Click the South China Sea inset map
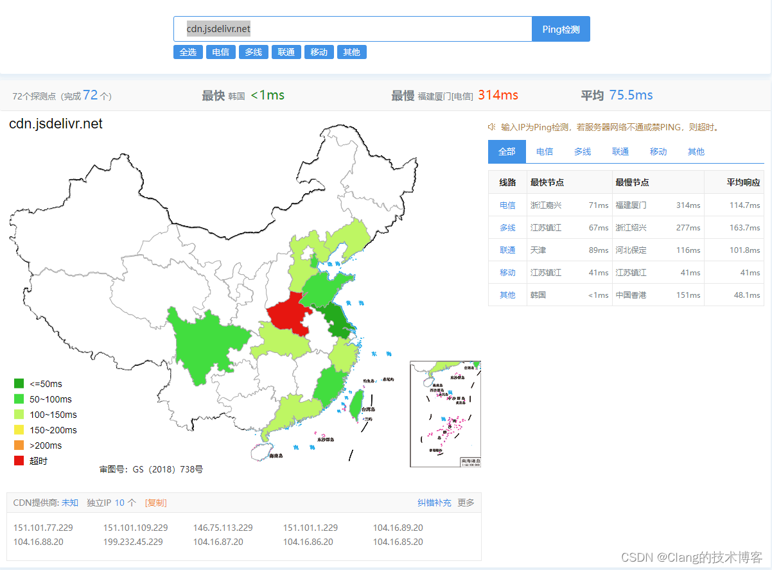Image resolution: width=772 pixels, height=570 pixels. click(x=446, y=413)
